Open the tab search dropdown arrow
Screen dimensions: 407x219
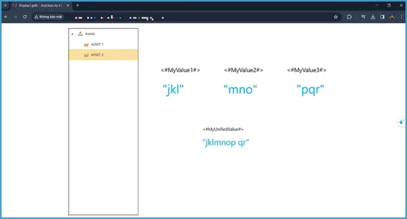[5, 5]
